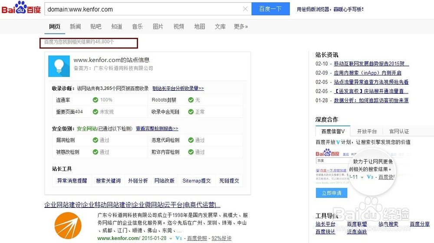Screen dimensions: 434x243
Task: Click the green check for 被篡改检测
Action: [95, 152]
